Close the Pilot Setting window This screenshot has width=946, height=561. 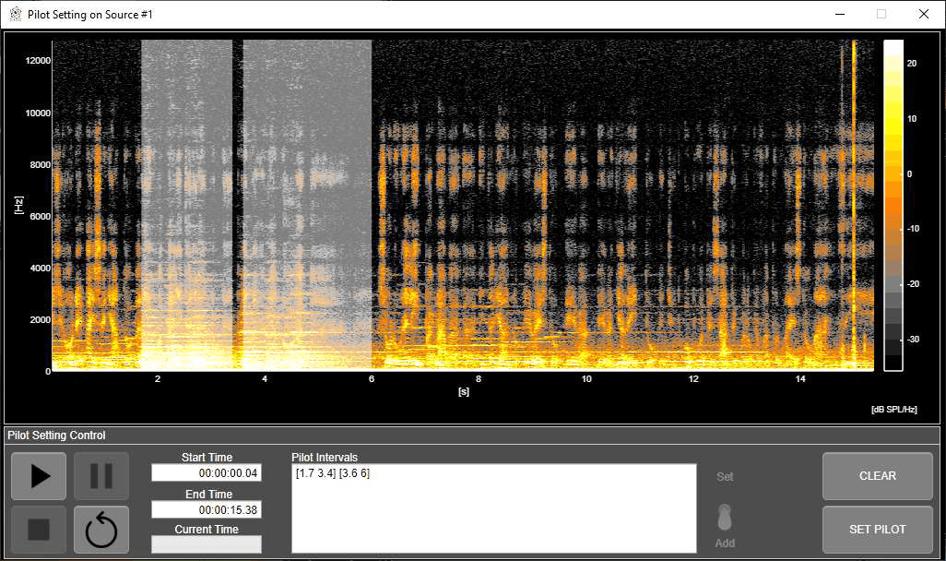point(924,14)
